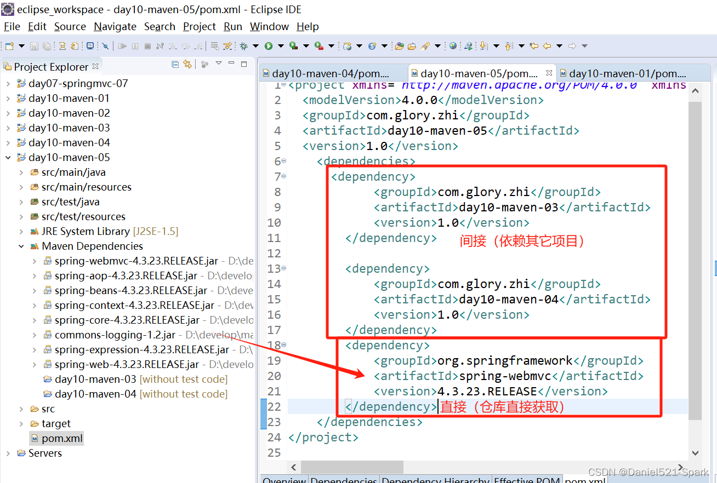The height and width of the screenshot is (483, 717).
Task: Click the New file wizard icon
Action: click(9, 46)
